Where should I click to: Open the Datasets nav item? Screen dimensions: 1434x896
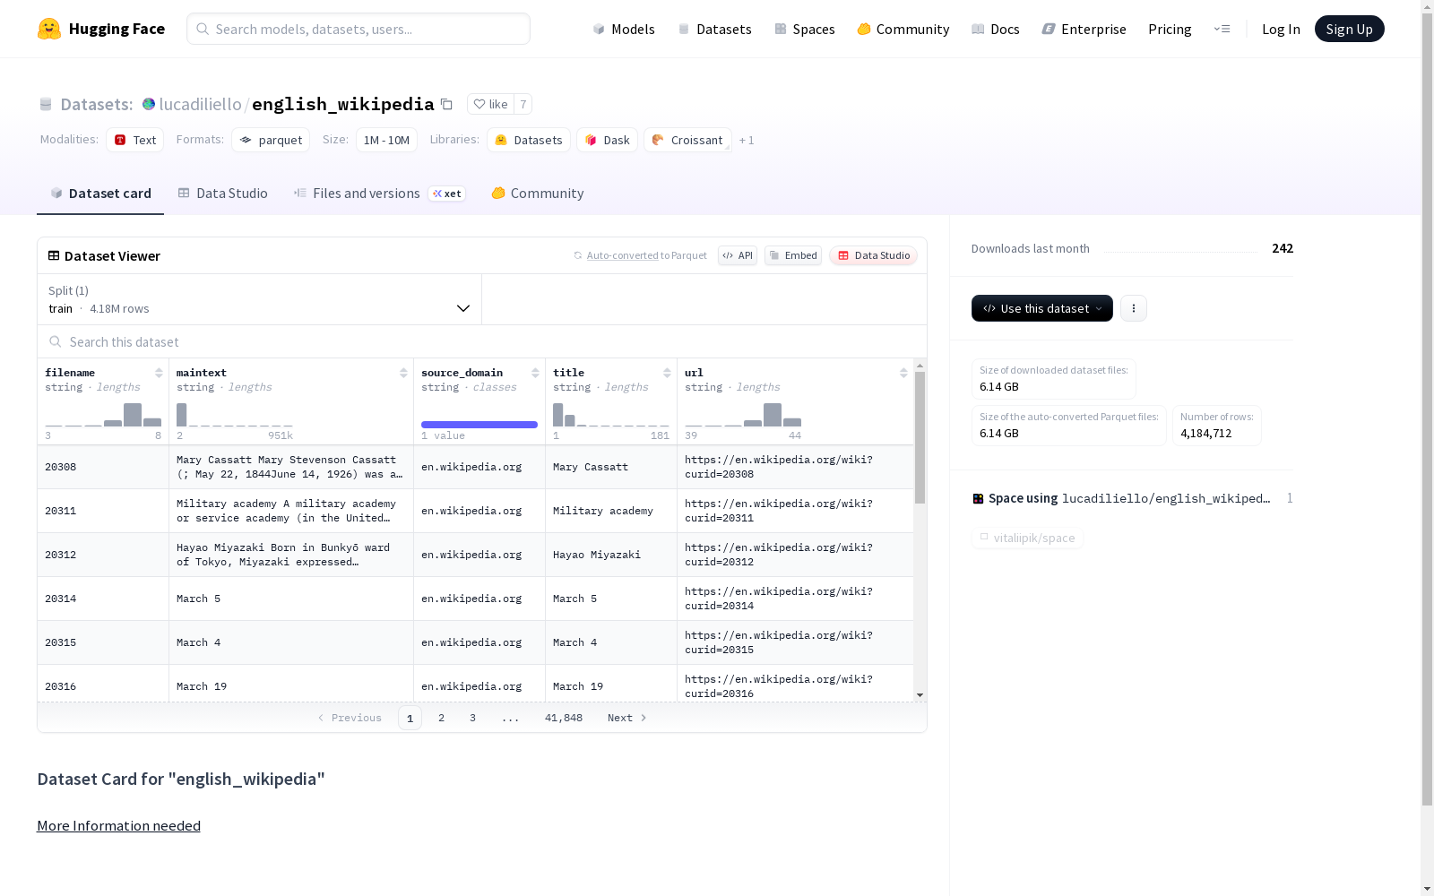click(x=714, y=29)
